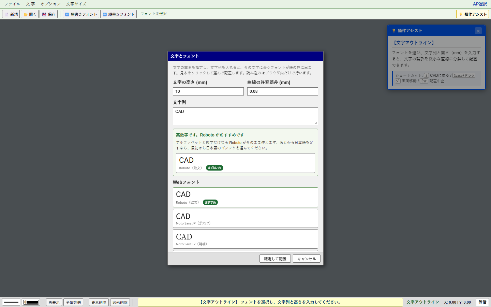
Task: Focus the 曲線の許容誤差 (mm) input field
Action: pos(283,91)
